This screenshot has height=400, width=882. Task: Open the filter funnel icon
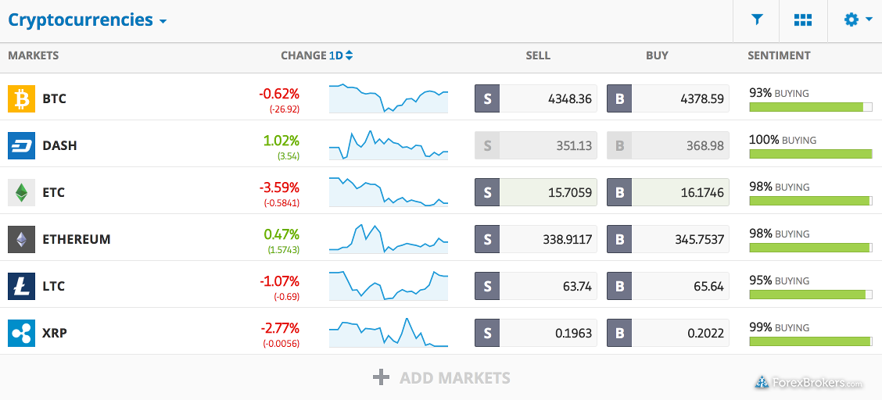click(x=757, y=20)
